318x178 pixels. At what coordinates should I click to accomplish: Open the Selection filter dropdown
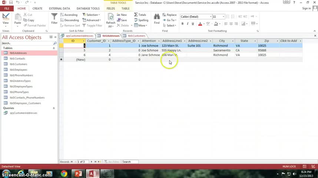[91, 15]
